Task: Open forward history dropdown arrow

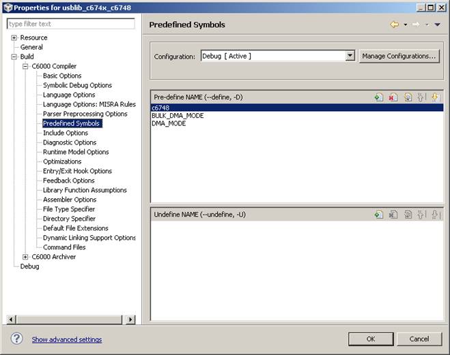Action: (x=427, y=25)
